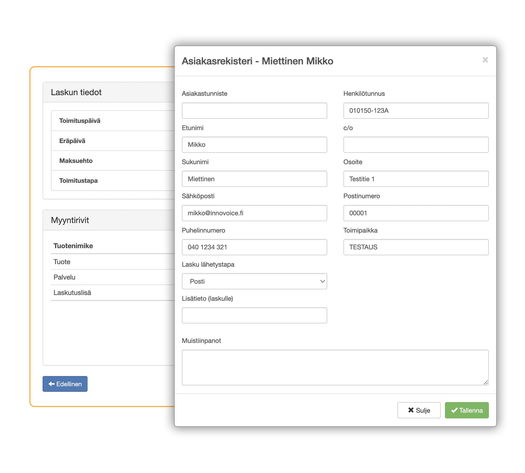The image size is (525, 473).
Task: Focus the Sukunimi field containing Miettinen
Action: [254, 179]
